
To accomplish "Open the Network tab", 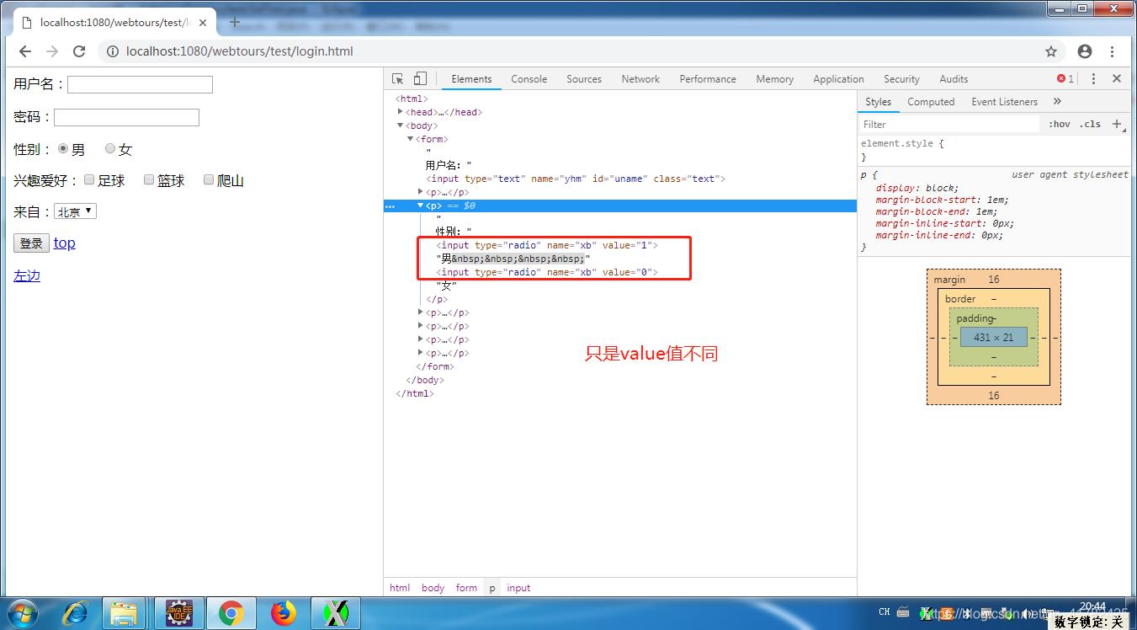I will [x=640, y=79].
